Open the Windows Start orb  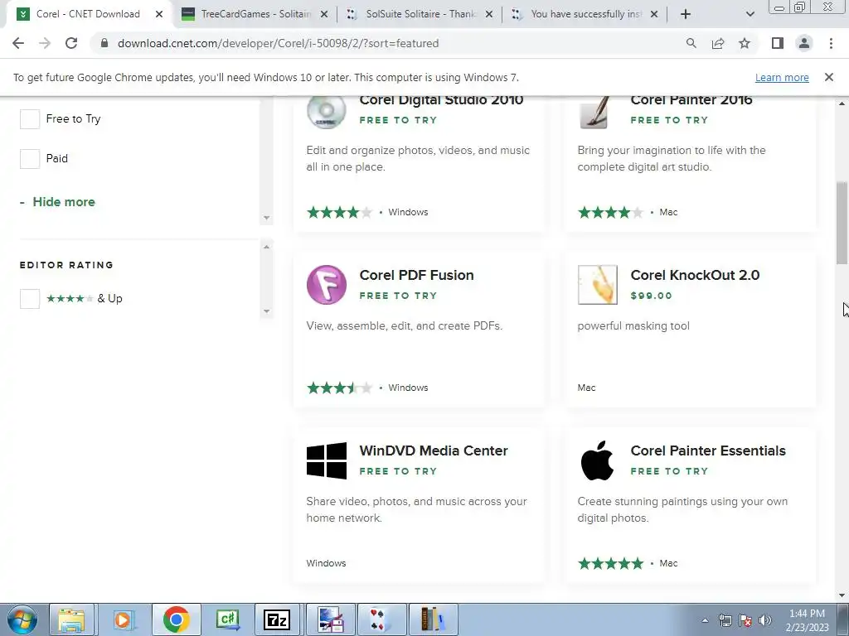pos(22,619)
